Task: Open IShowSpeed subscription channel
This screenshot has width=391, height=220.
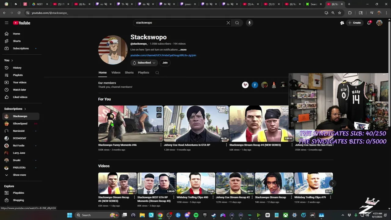Action: tap(21, 124)
